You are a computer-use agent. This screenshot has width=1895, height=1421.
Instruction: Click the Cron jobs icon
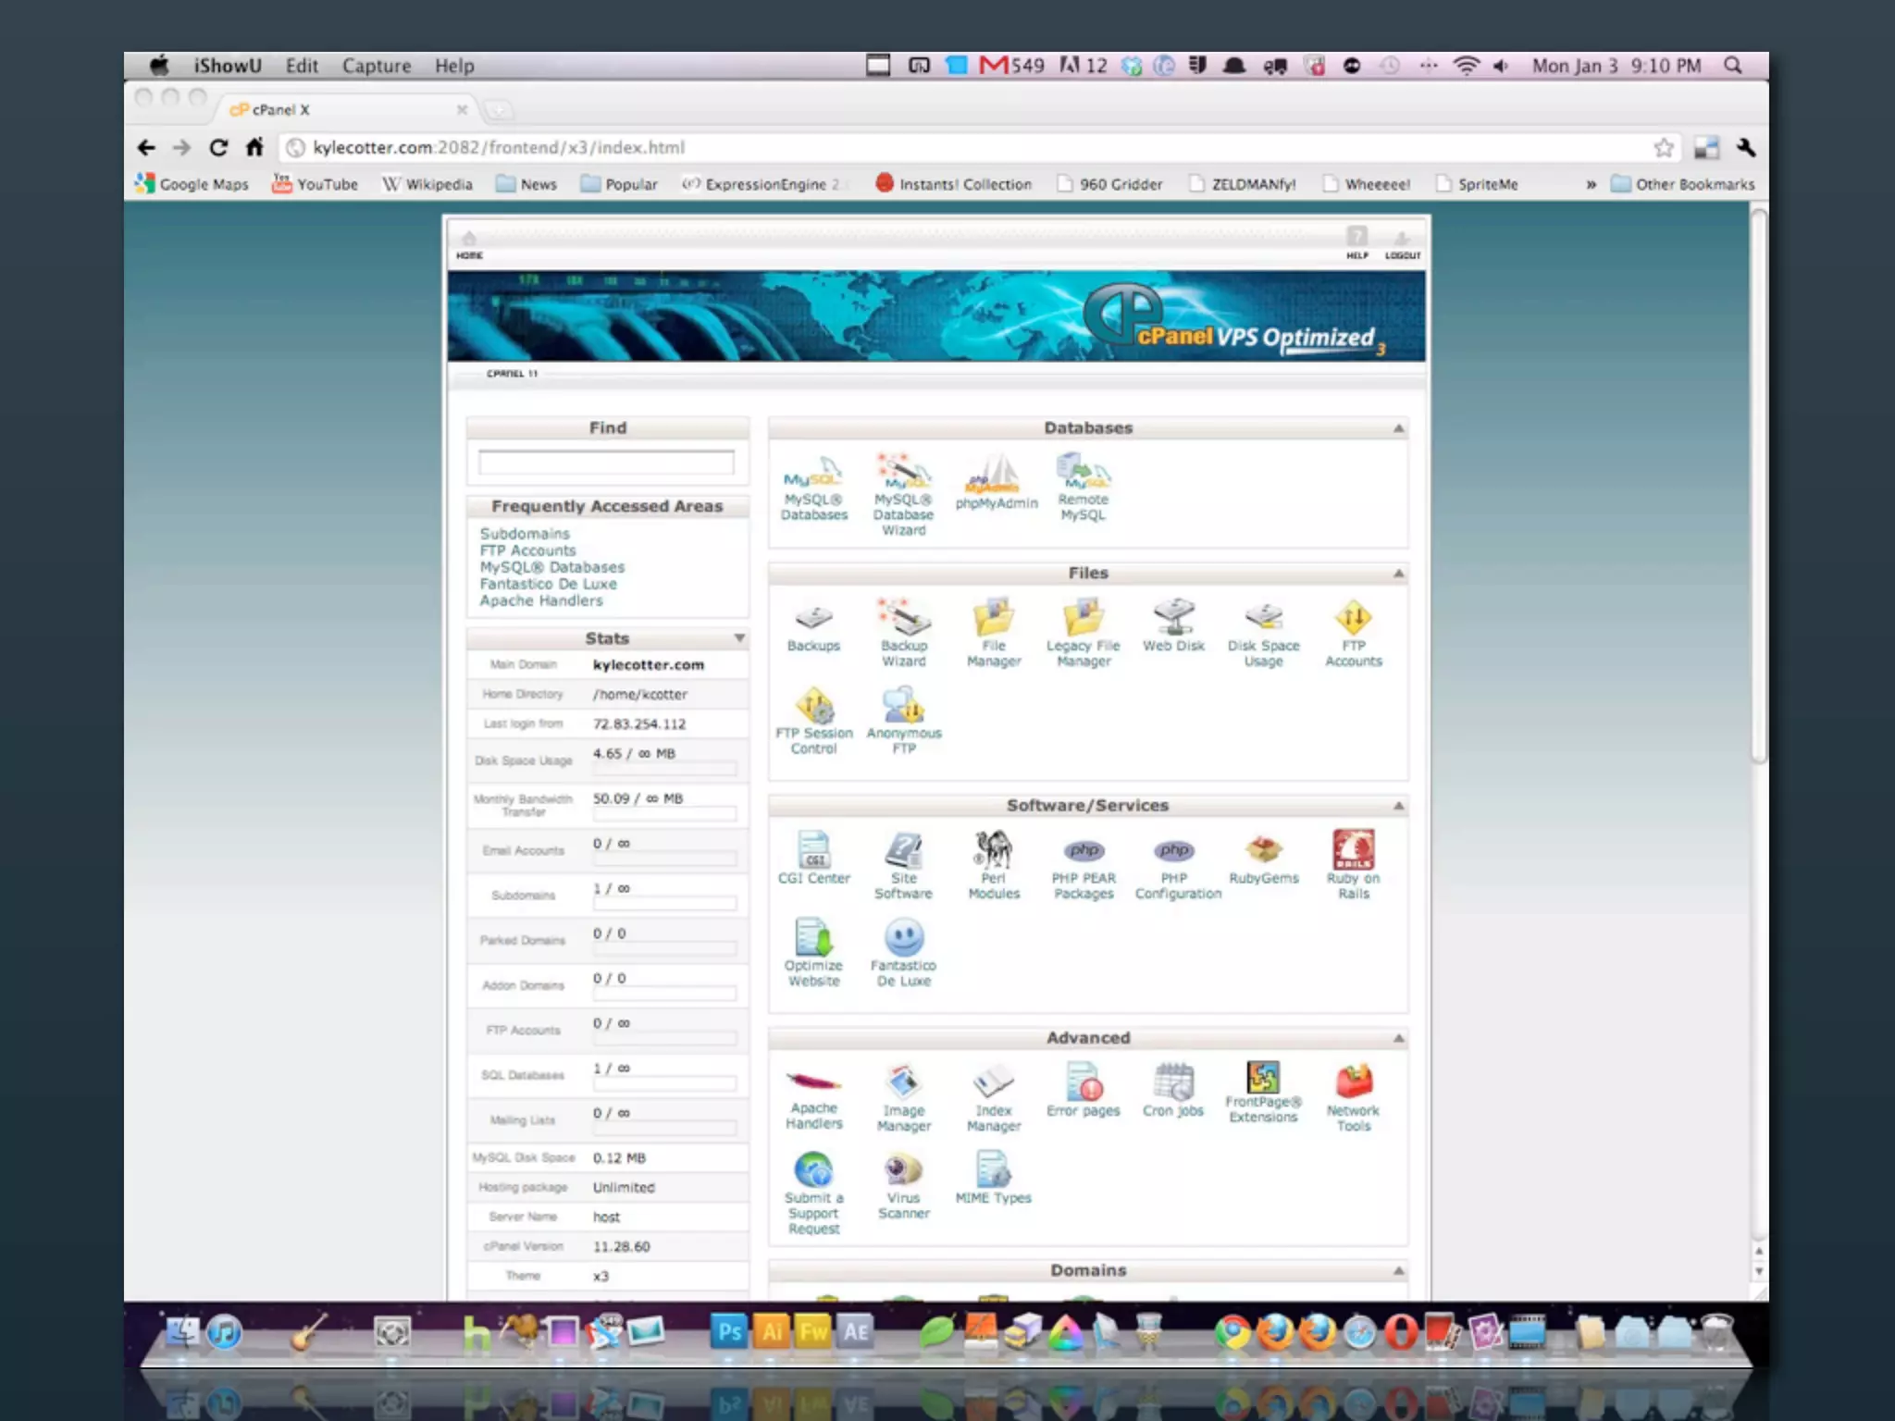[x=1173, y=1081]
